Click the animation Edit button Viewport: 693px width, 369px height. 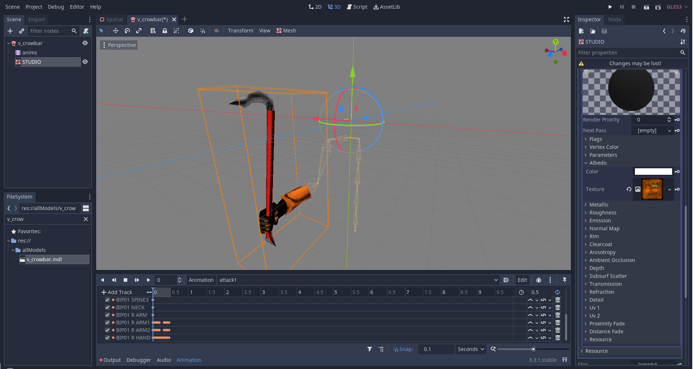point(522,280)
